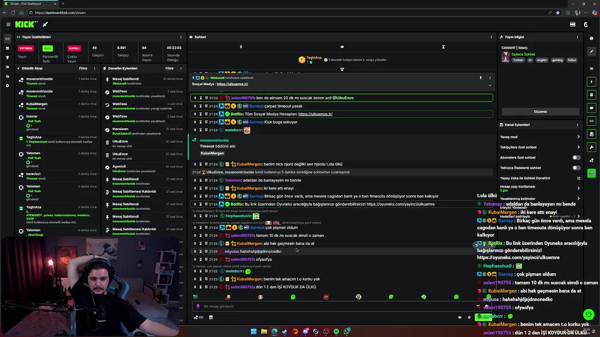Open Filtre in Etkinlik Akışı panel
This screenshot has width=600, height=337.
click(x=83, y=68)
